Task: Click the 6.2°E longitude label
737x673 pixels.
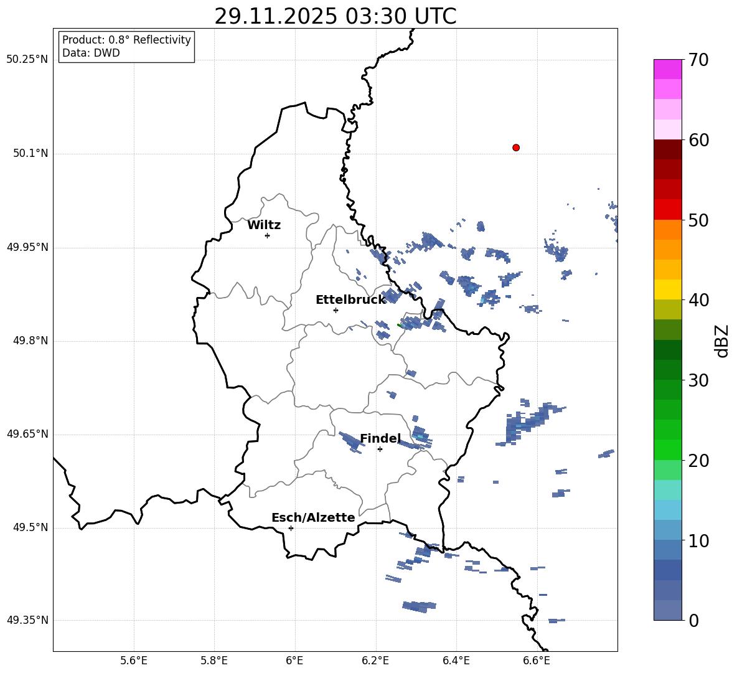Action: click(x=375, y=661)
